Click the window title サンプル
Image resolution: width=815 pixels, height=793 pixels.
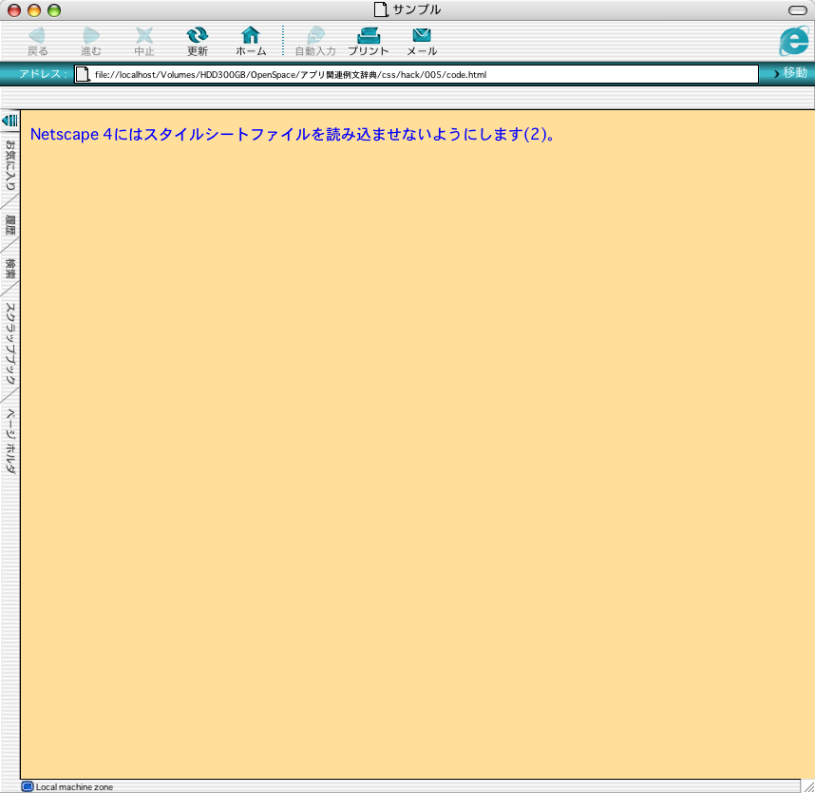tap(416, 9)
